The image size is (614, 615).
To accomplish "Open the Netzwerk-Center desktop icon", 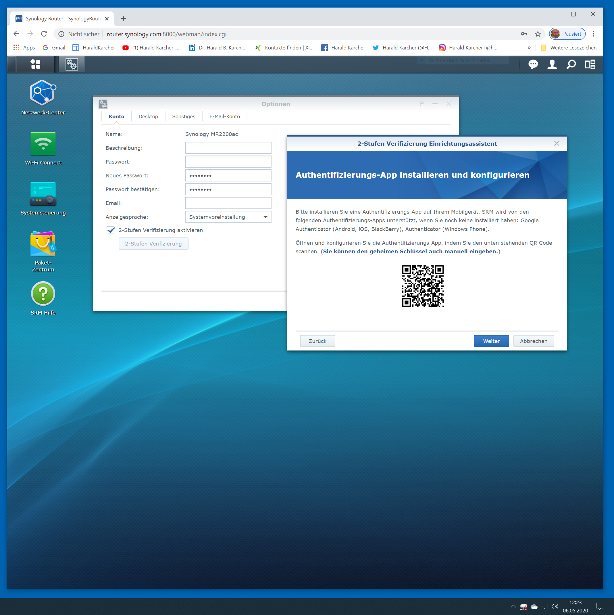I will point(43,93).
